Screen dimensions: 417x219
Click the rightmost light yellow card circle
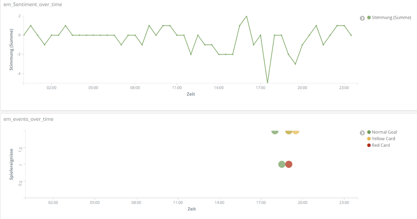[296, 132]
